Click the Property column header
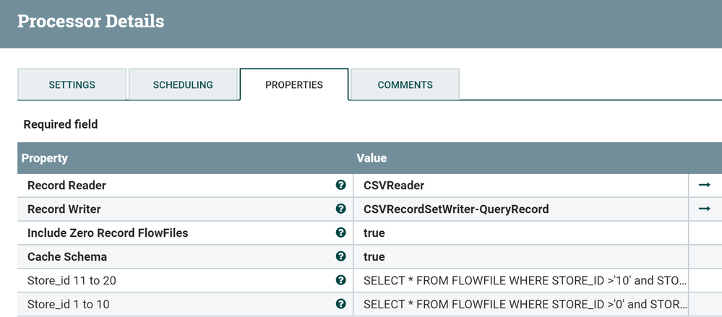722x317 pixels. [45, 158]
